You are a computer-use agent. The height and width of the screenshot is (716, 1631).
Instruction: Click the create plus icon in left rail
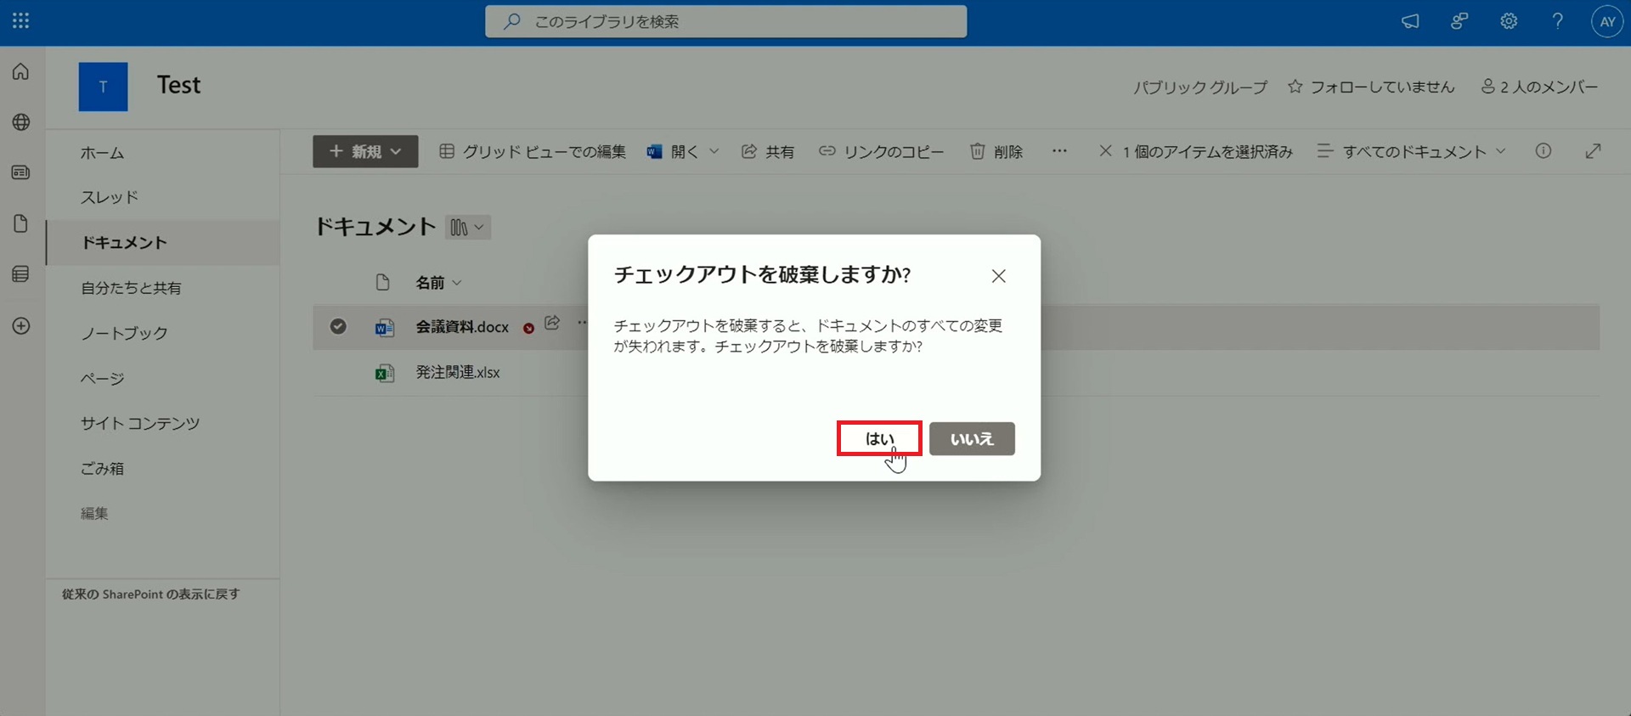point(21,326)
